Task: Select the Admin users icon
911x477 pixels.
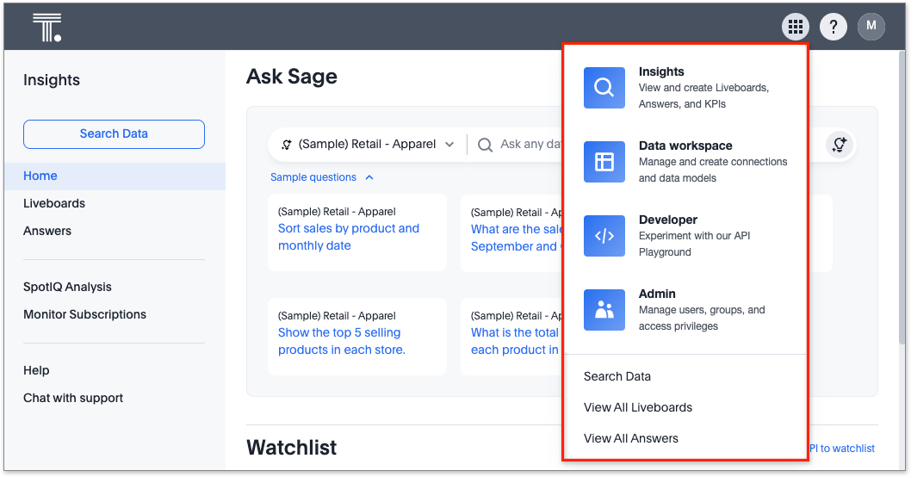Action: pyautogui.click(x=604, y=310)
